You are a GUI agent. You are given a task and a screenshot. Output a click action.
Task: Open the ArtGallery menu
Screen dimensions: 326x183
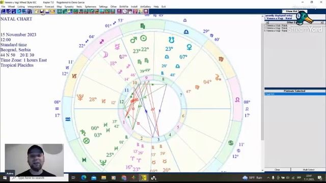point(146,7)
